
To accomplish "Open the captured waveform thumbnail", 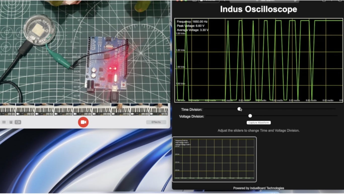I will (214, 159).
